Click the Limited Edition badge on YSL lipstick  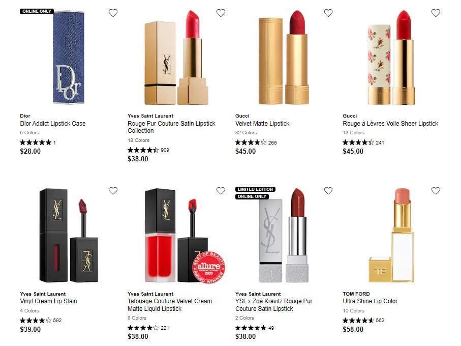tap(255, 189)
